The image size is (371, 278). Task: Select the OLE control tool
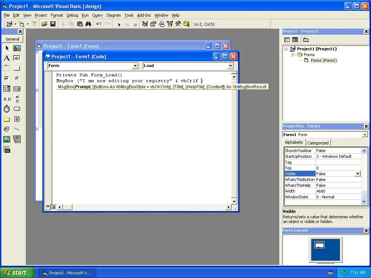tap(7, 149)
